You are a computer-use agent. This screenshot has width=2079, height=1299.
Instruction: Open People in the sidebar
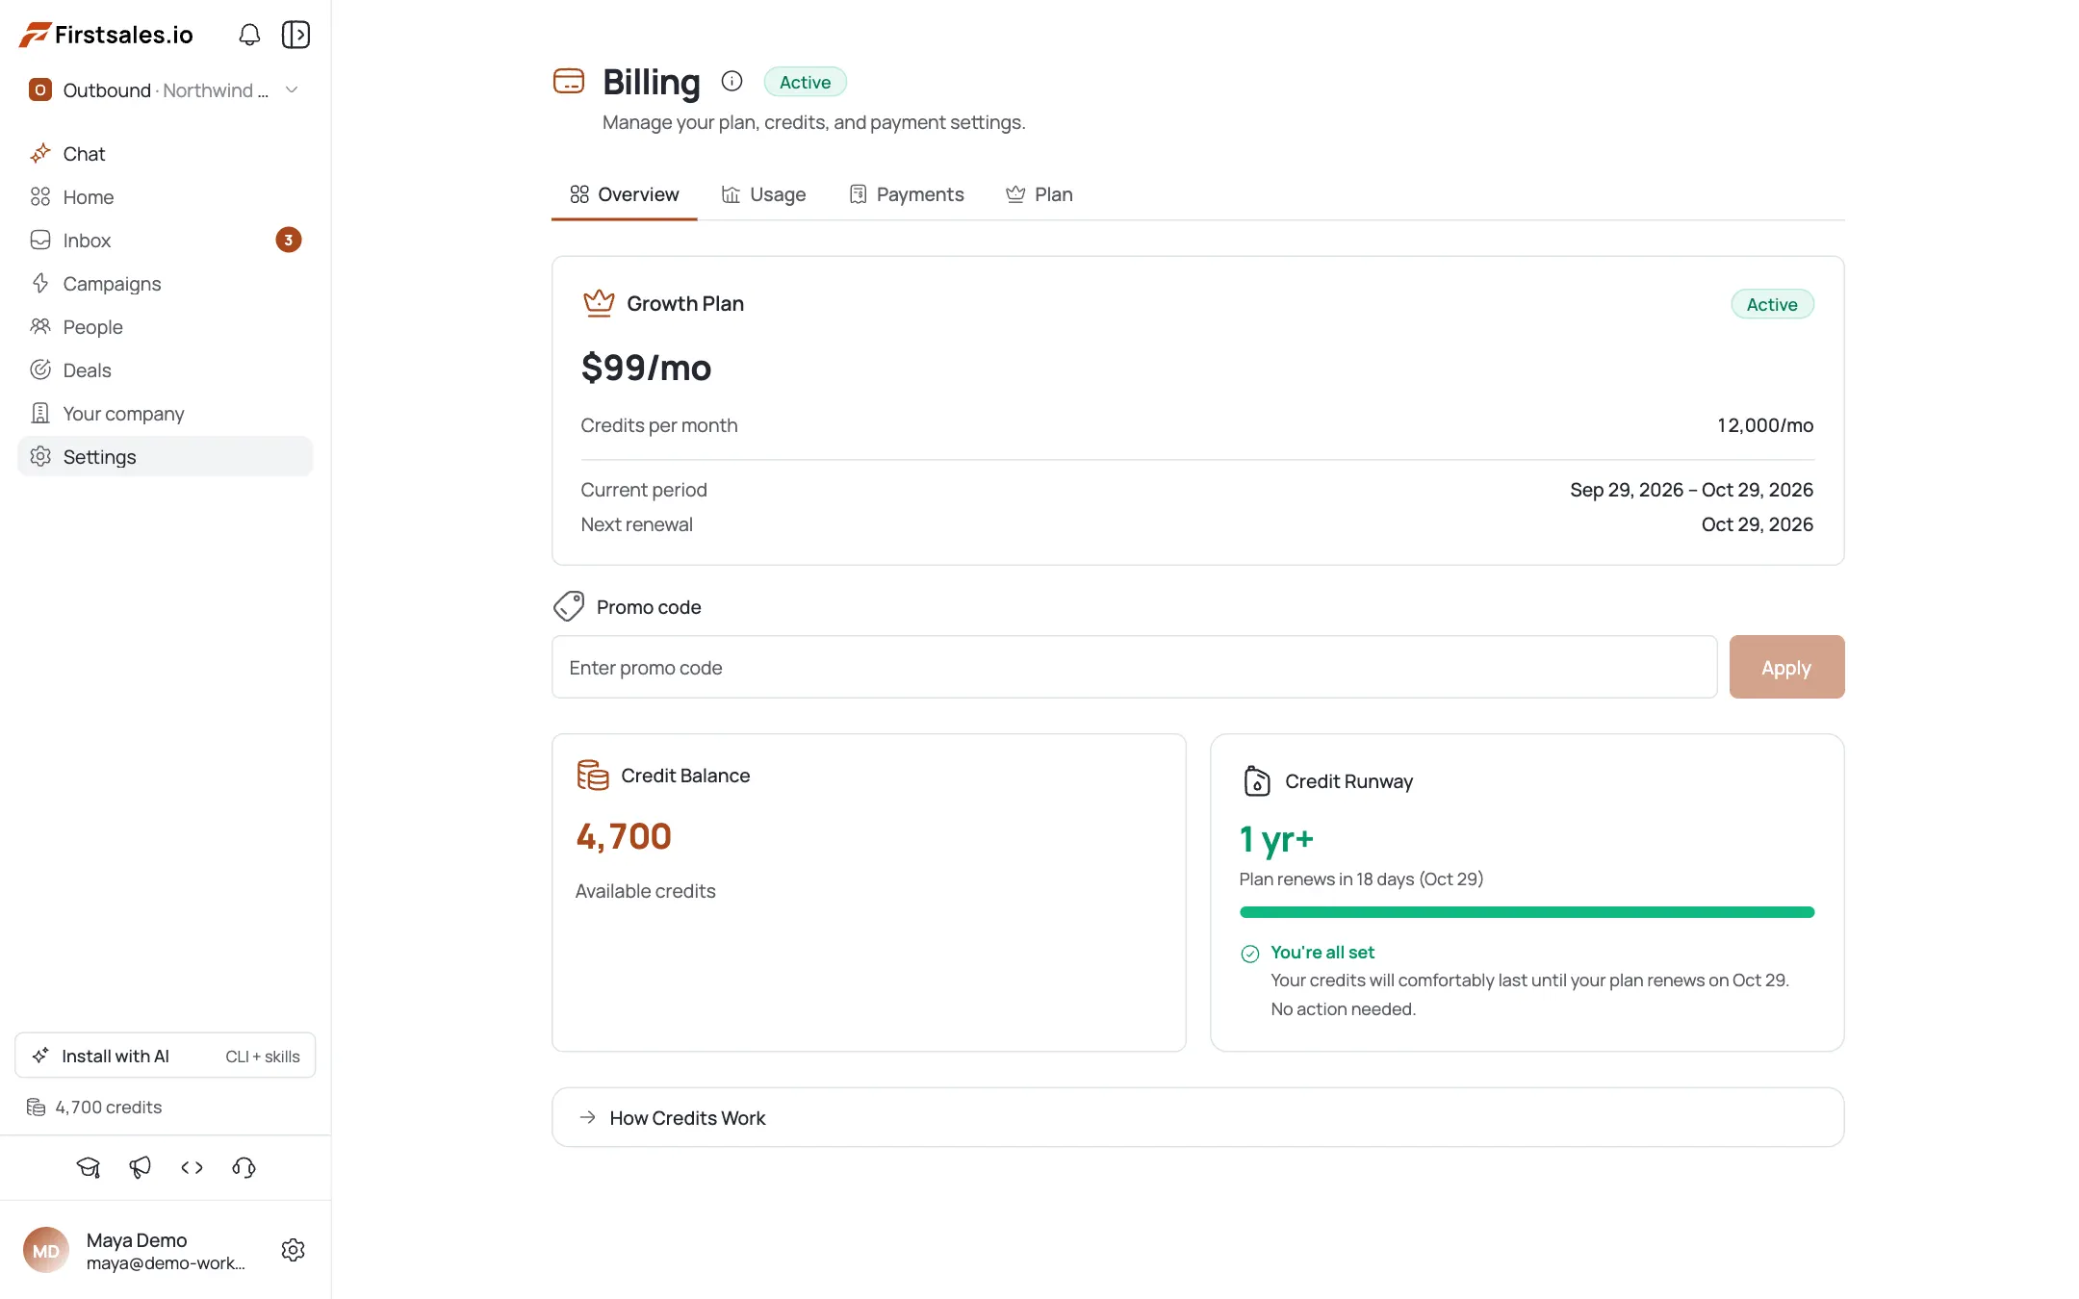coord(165,327)
